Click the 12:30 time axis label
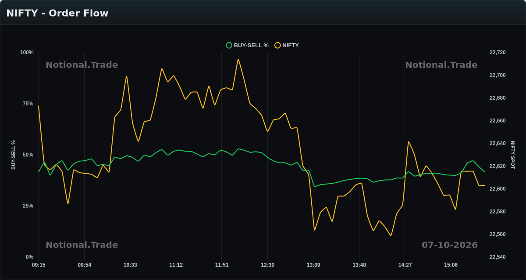The image size is (526, 280). point(267,265)
